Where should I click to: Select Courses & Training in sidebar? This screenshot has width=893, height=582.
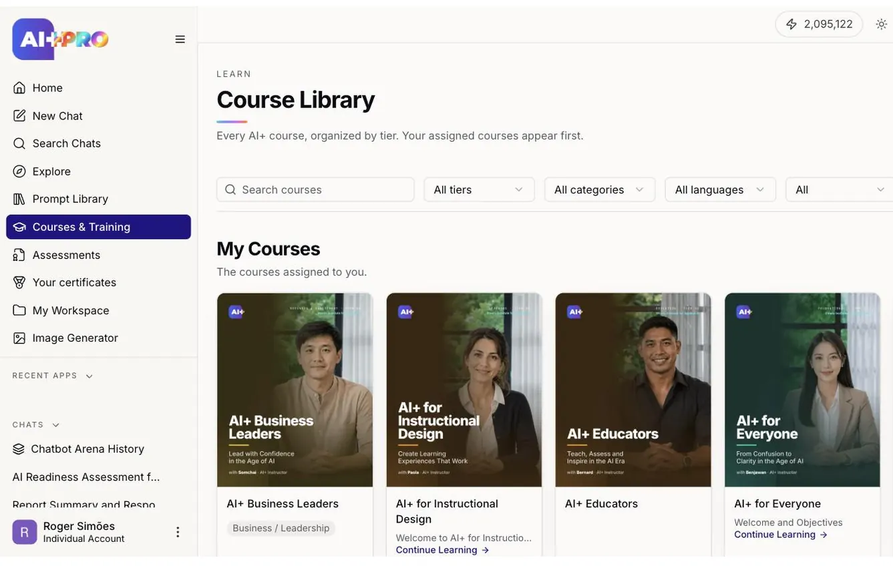point(98,227)
